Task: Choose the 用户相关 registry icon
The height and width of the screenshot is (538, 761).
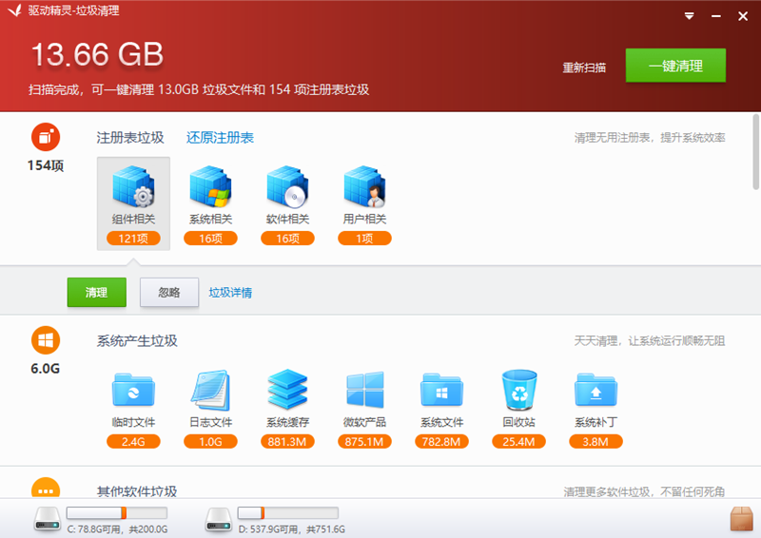Action: (364, 187)
